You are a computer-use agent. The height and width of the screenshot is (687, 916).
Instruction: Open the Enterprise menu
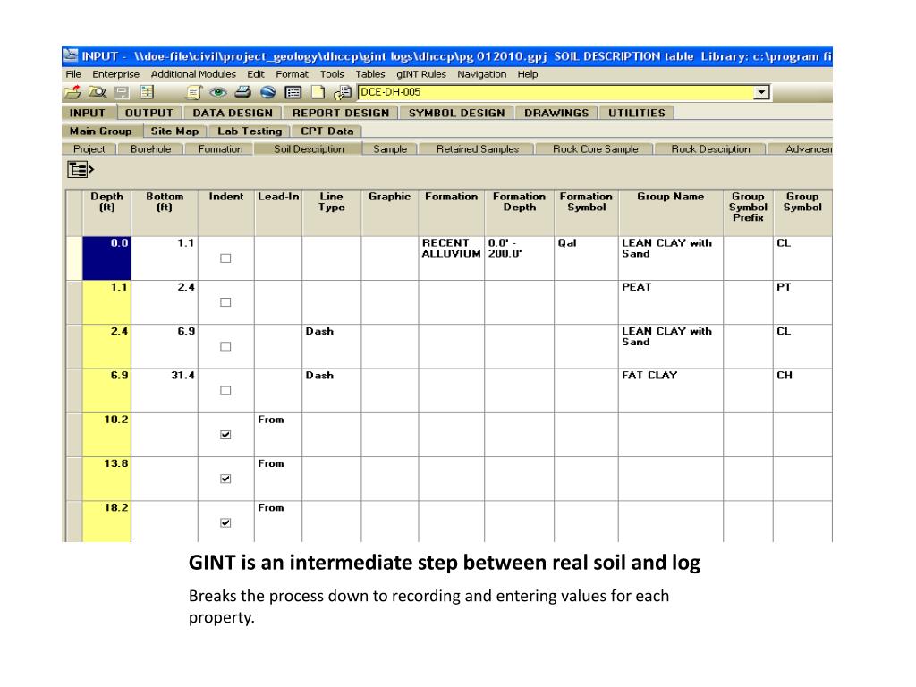pyautogui.click(x=115, y=74)
